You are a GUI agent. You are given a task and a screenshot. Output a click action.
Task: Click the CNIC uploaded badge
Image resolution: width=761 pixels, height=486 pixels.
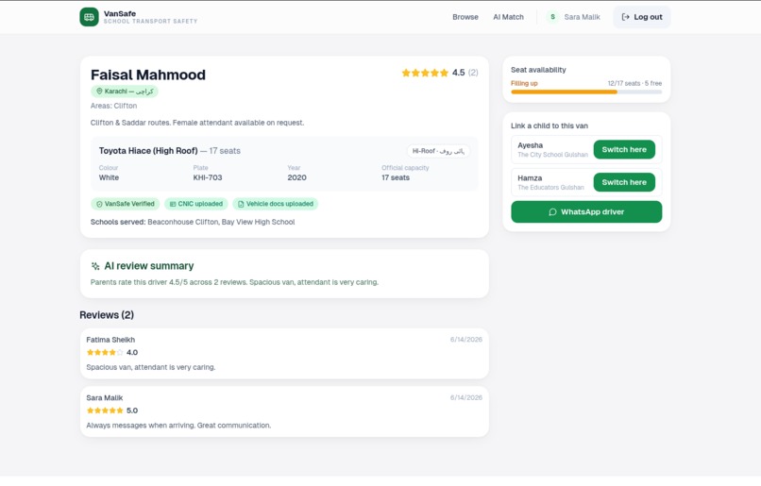(x=196, y=204)
